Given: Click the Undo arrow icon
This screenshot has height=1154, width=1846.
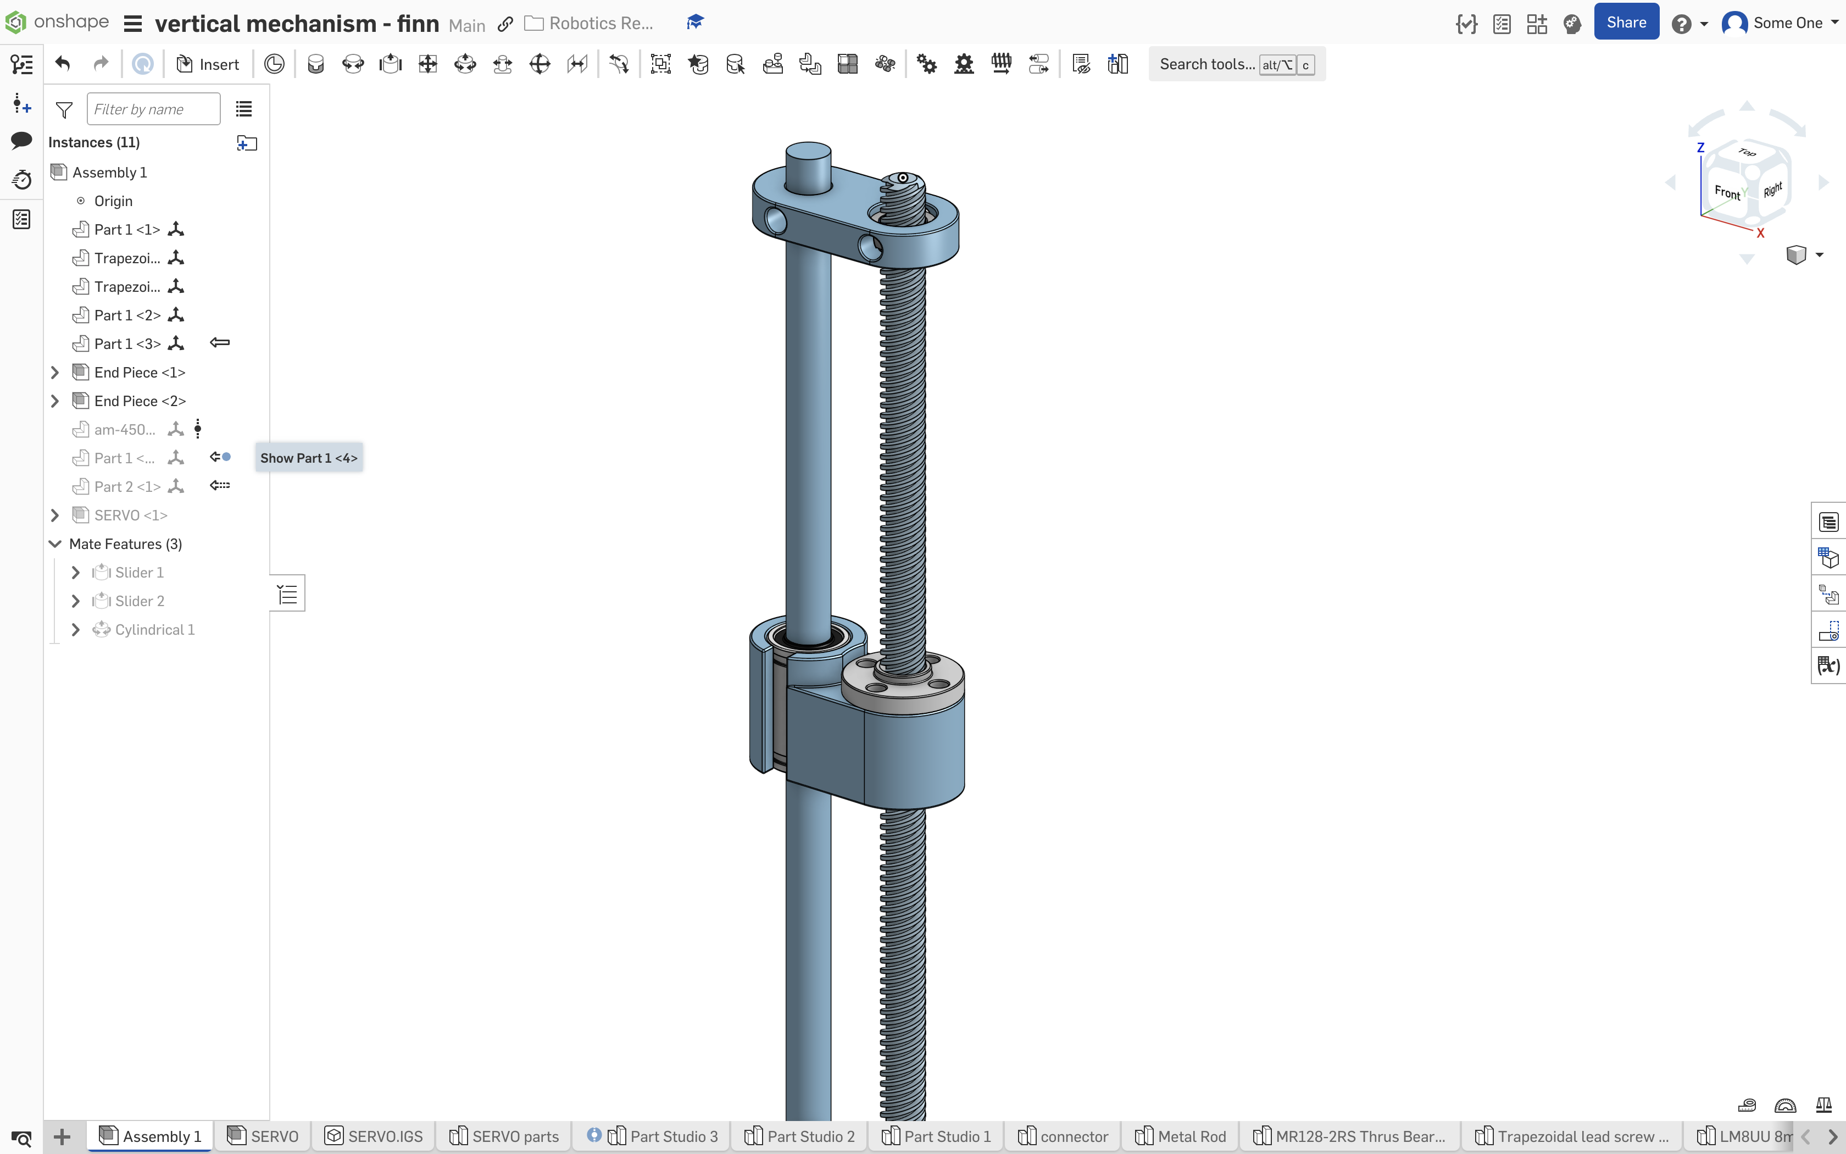Looking at the screenshot, I should (x=63, y=64).
